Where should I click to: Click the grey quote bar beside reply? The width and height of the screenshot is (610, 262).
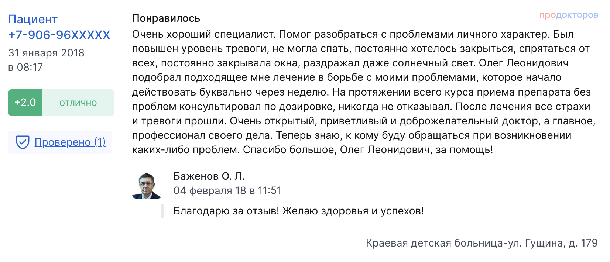(162, 211)
